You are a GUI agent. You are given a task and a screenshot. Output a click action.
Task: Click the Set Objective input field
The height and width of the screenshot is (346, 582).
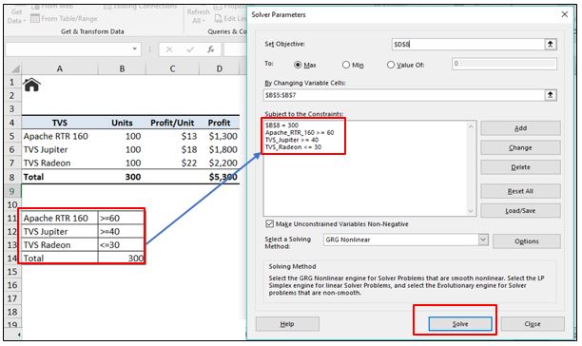[x=468, y=44]
